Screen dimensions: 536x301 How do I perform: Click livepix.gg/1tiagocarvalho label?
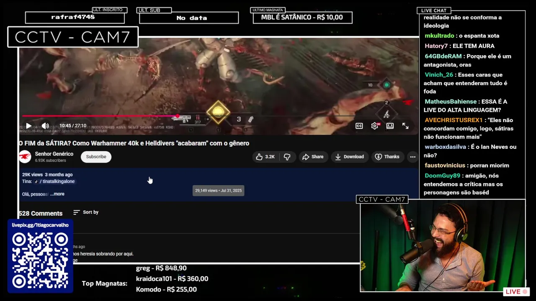tap(40, 225)
